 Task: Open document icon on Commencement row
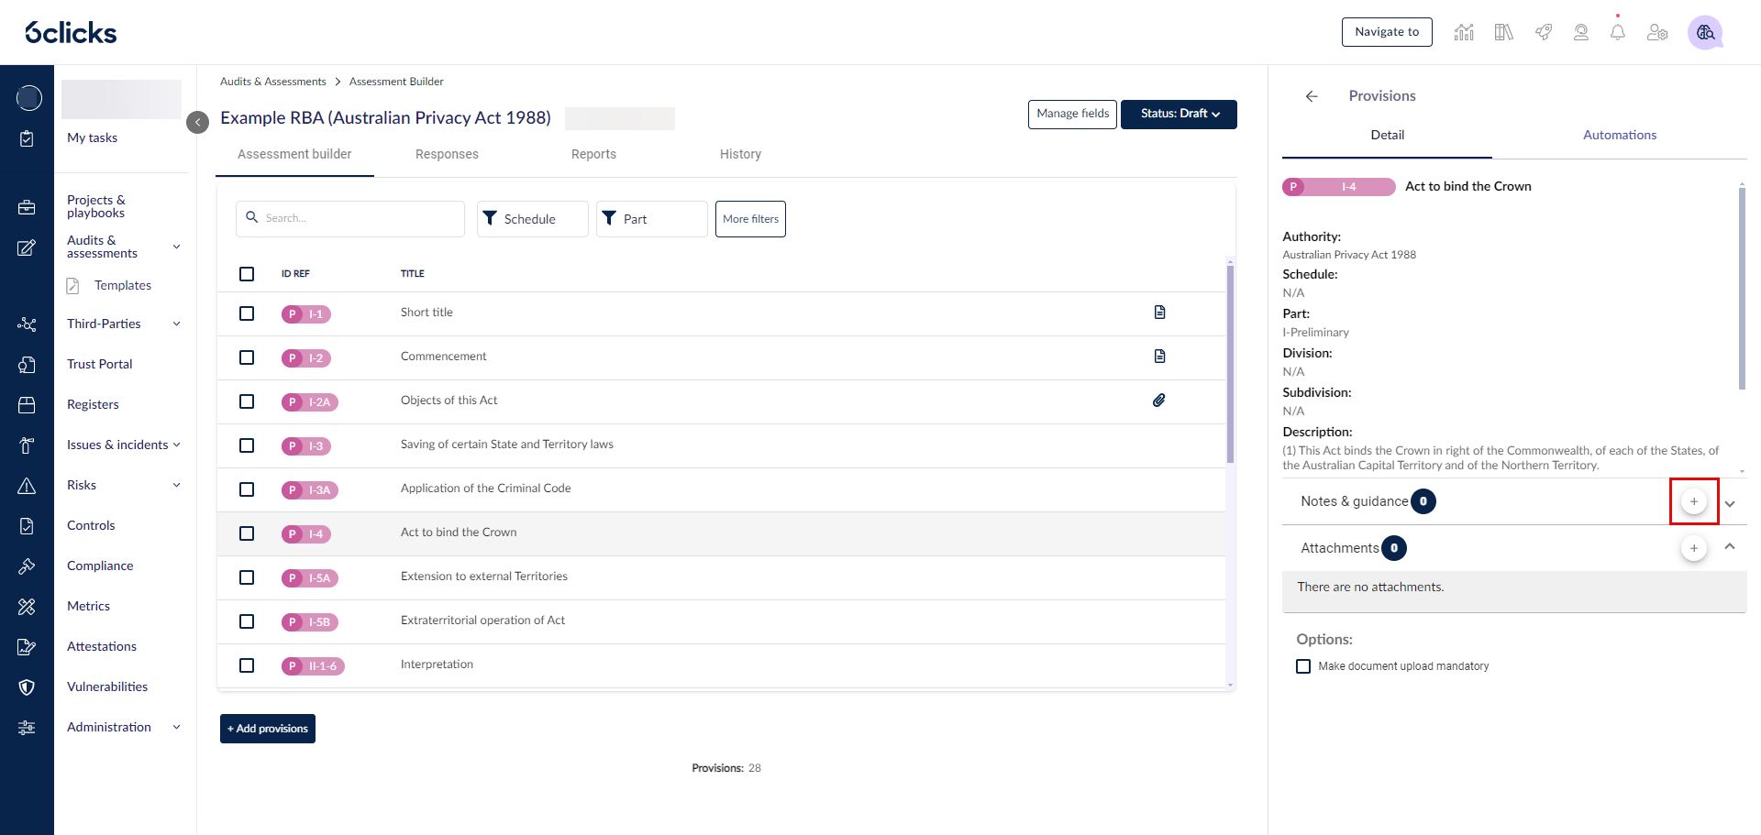[x=1160, y=357]
